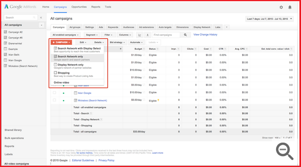Screen dimensions: 301x167
Task: Click the Find campaigns search field
Action: point(166,35)
